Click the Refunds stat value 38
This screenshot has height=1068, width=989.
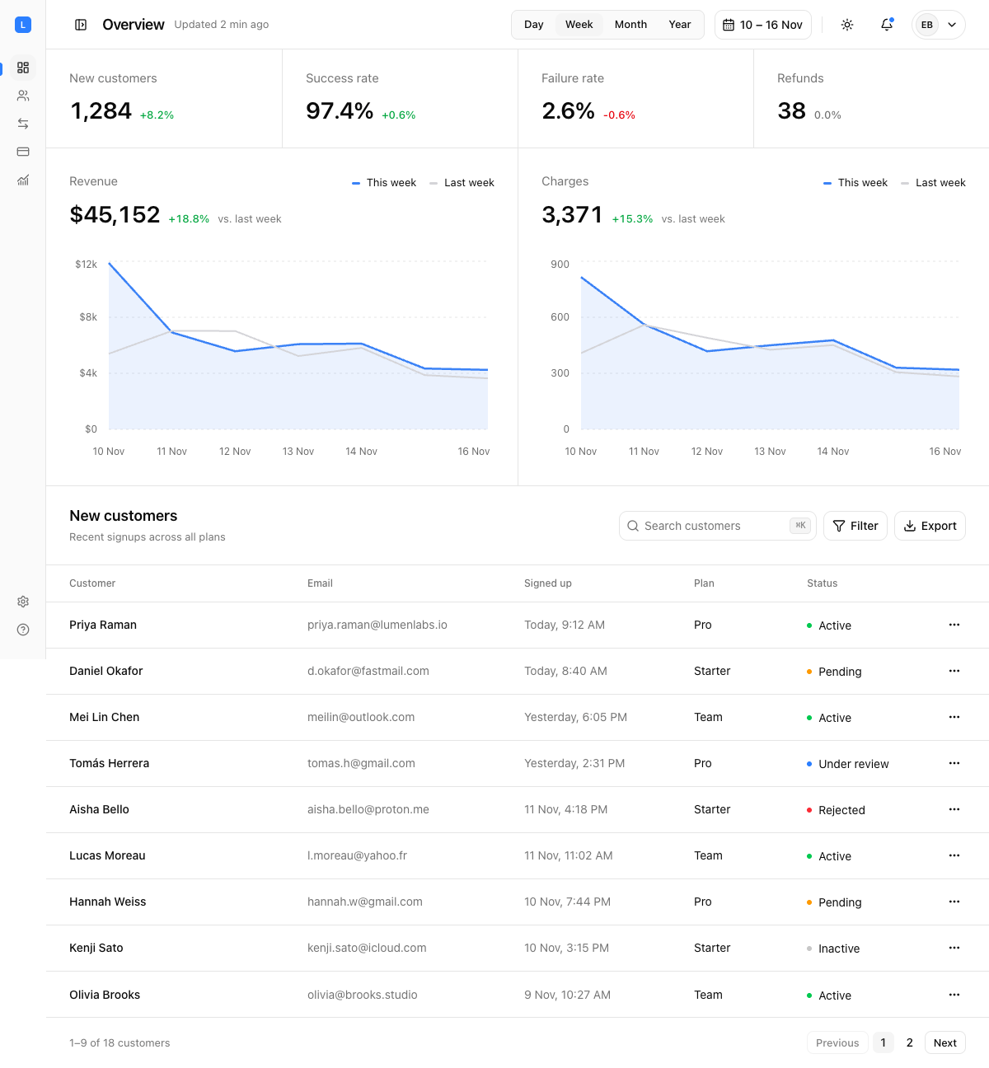click(791, 111)
